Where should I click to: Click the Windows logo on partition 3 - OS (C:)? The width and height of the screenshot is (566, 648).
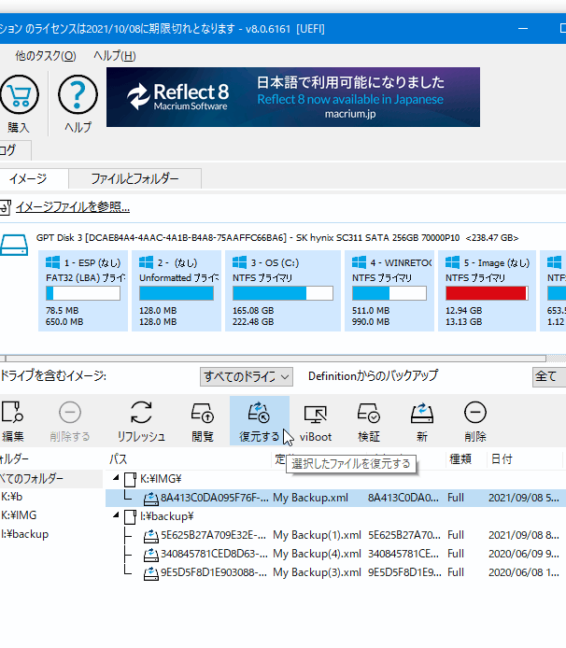click(x=239, y=262)
